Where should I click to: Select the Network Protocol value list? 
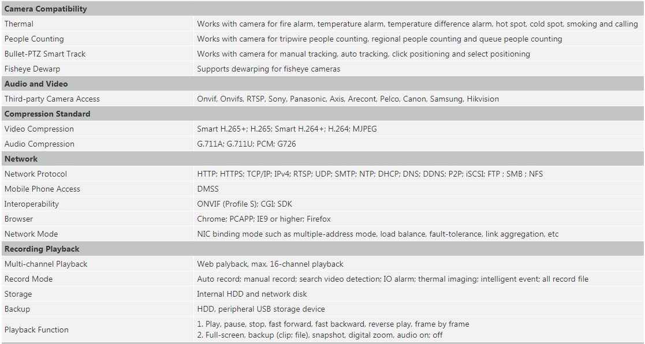(370, 174)
